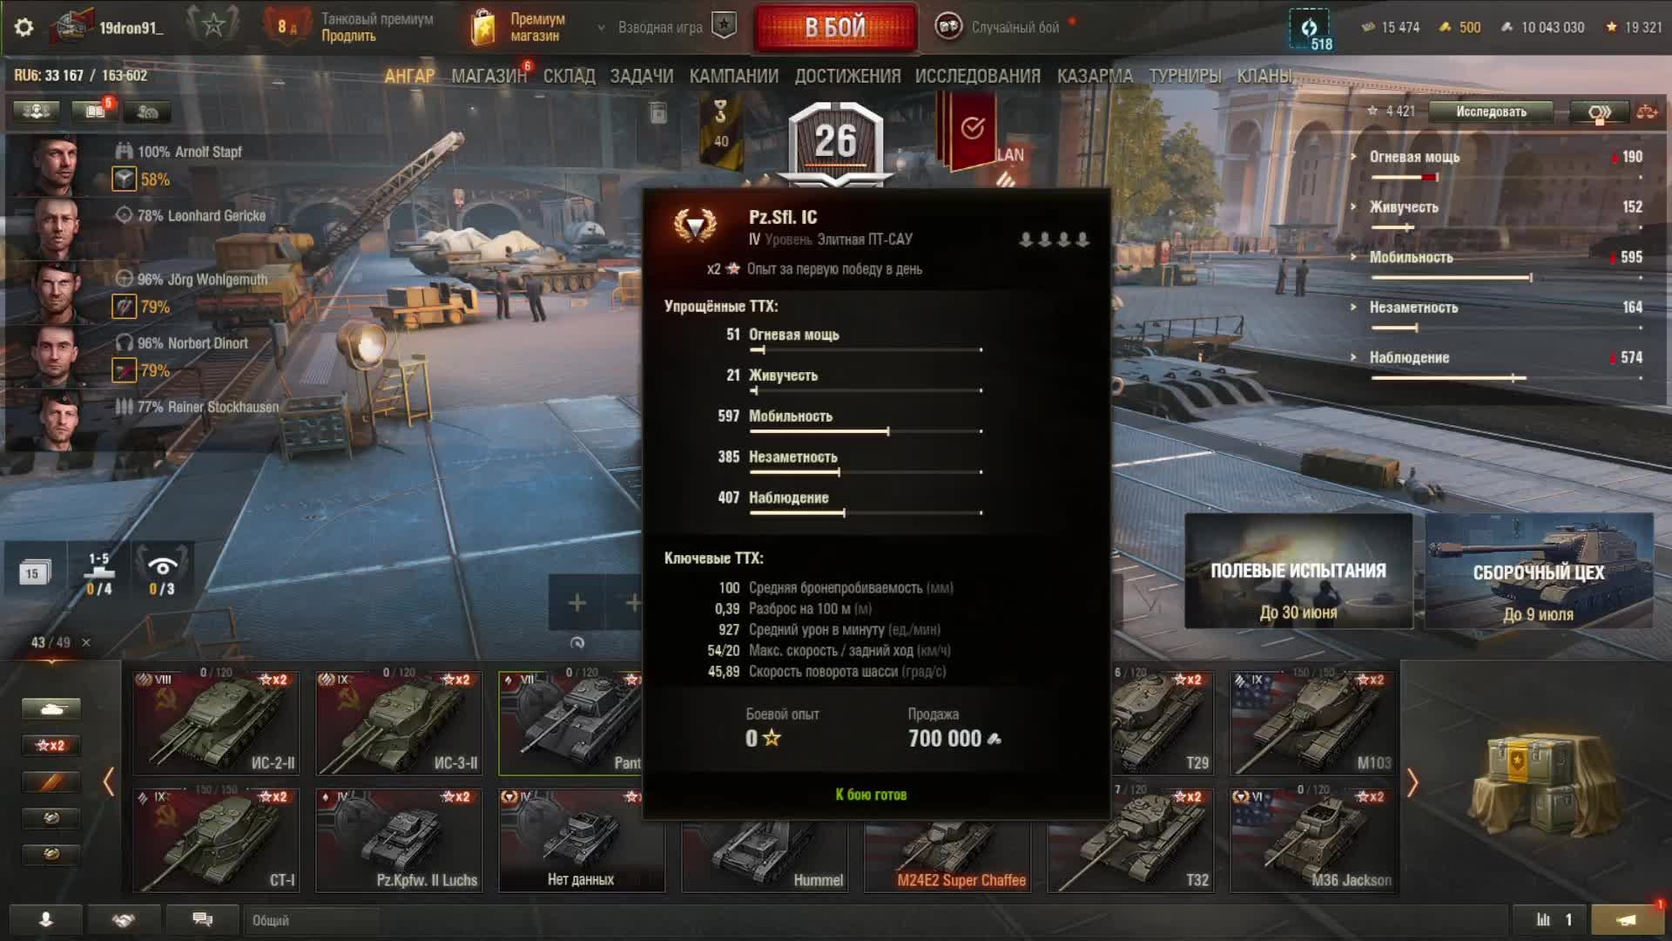Viewport: 1672px width, 941px height.
Task: Toggle the x2 bonus experience vehicle filter
Action: pos(51,745)
